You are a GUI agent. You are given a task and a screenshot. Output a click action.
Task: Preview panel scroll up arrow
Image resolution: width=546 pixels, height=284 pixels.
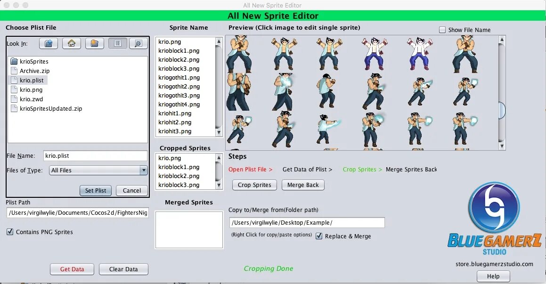pyautogui.click(x=502, y=40)
